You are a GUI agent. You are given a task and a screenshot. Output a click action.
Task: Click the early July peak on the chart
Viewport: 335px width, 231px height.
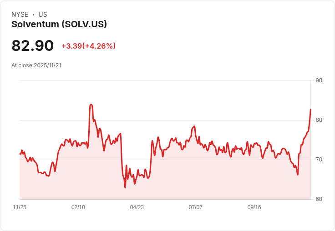pyautogui.click(x=194, y=126)
